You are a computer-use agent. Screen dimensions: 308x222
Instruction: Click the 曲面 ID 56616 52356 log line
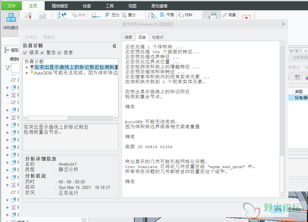(149, 147)
